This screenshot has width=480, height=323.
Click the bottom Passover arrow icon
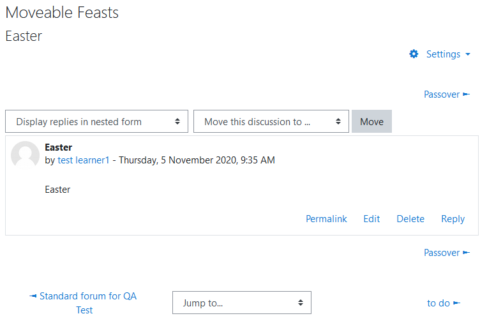(x=466, y=253)
